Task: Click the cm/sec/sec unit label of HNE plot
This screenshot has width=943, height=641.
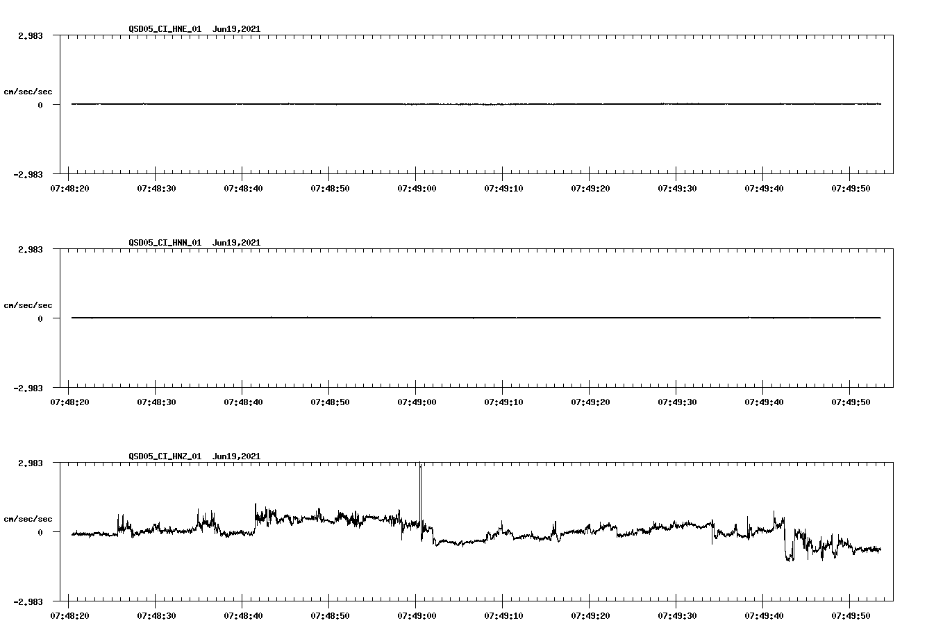Action: point(28,92)
